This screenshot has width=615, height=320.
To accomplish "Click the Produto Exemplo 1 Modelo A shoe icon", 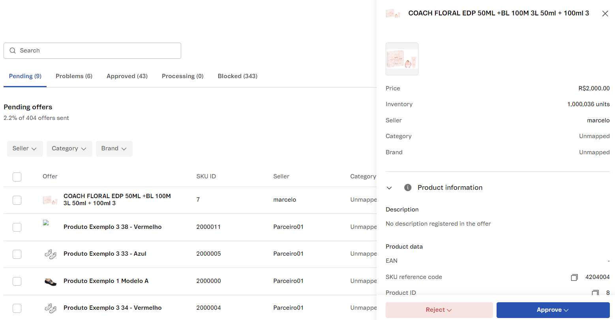I will (50, 281).
